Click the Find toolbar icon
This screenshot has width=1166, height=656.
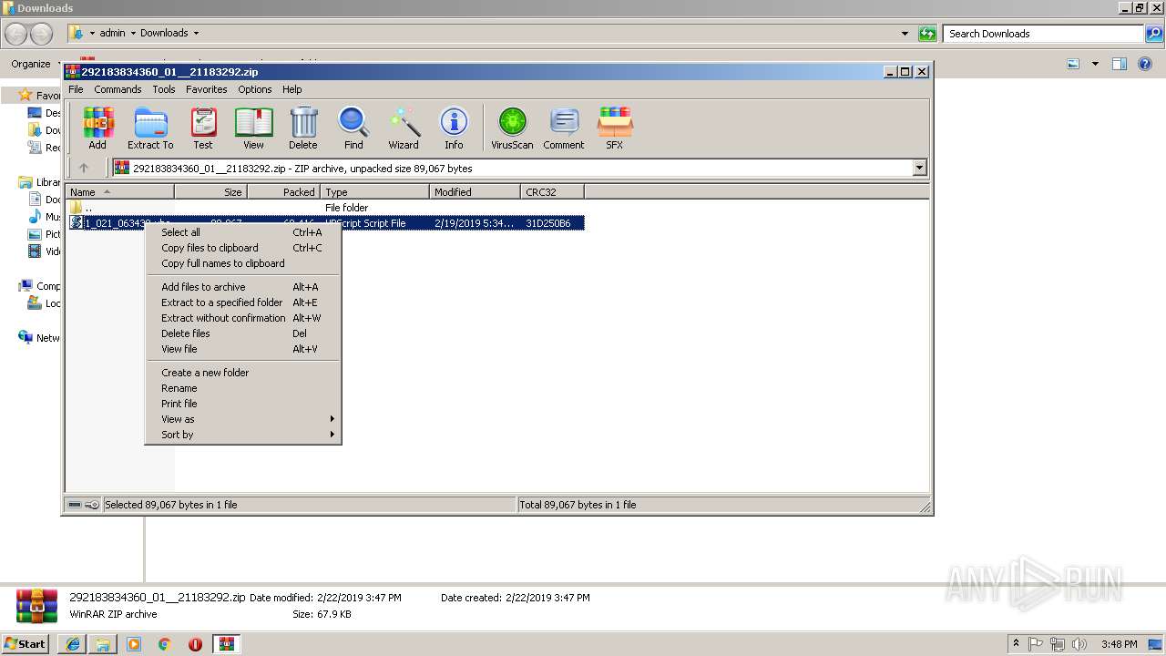pos(353,128)
